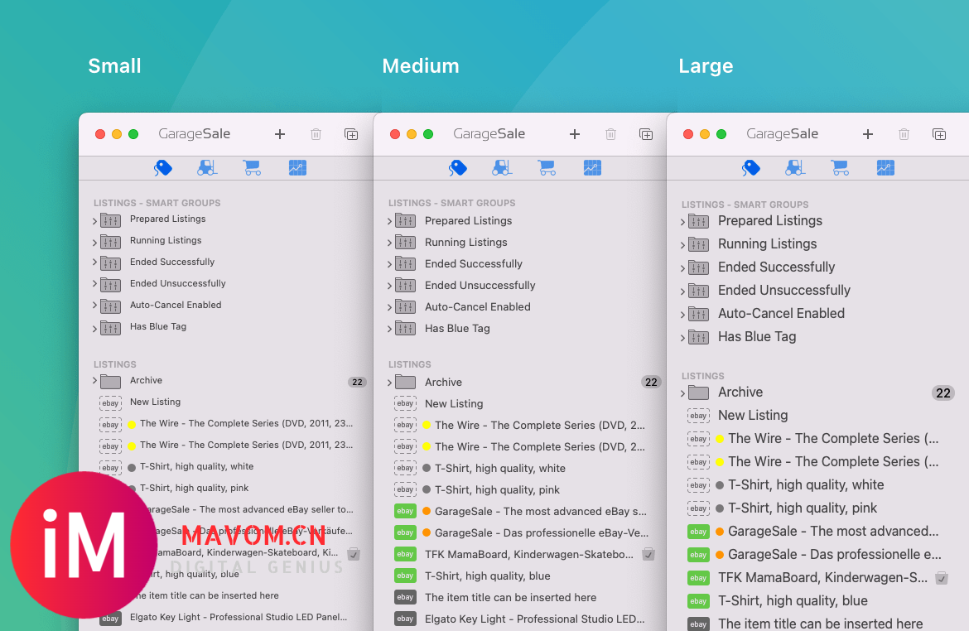This screenshot has height=631, width=969.
Task: Select GarageSale Das professionelle listing, Large window
Action: (x=834, y=554)
